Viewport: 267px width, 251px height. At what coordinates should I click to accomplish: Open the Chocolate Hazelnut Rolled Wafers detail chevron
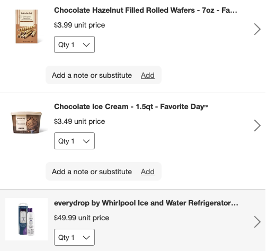coord(257,29)
